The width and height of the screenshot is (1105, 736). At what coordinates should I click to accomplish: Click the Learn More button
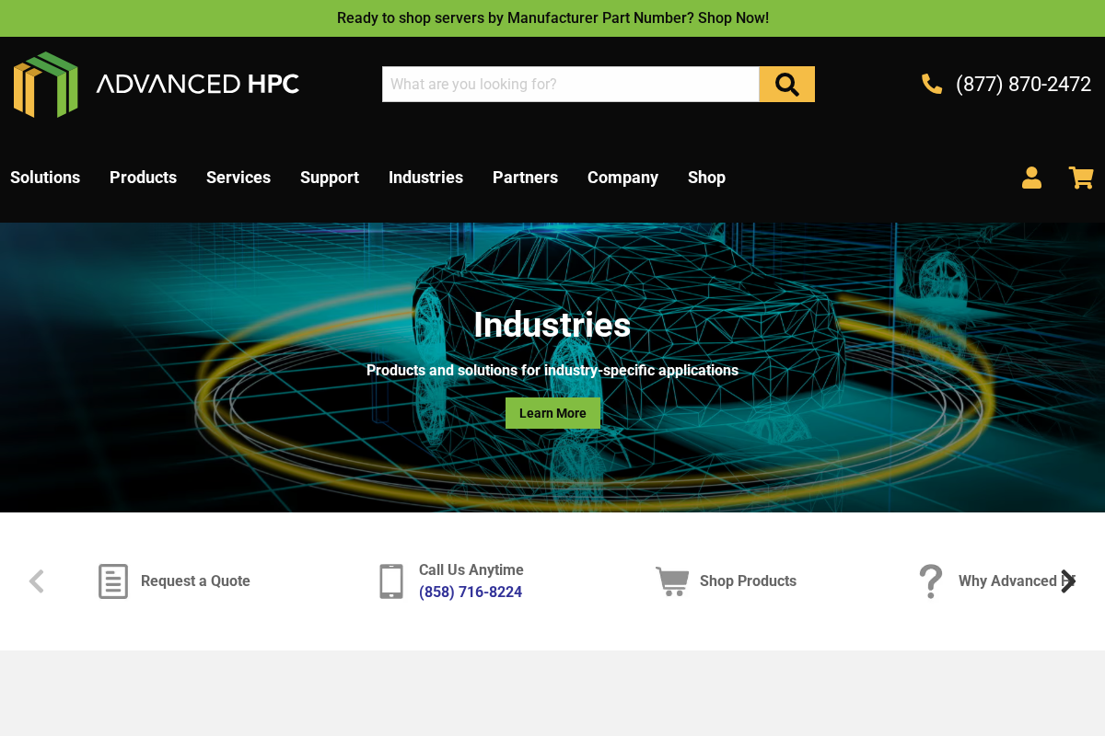coord(552,412)
